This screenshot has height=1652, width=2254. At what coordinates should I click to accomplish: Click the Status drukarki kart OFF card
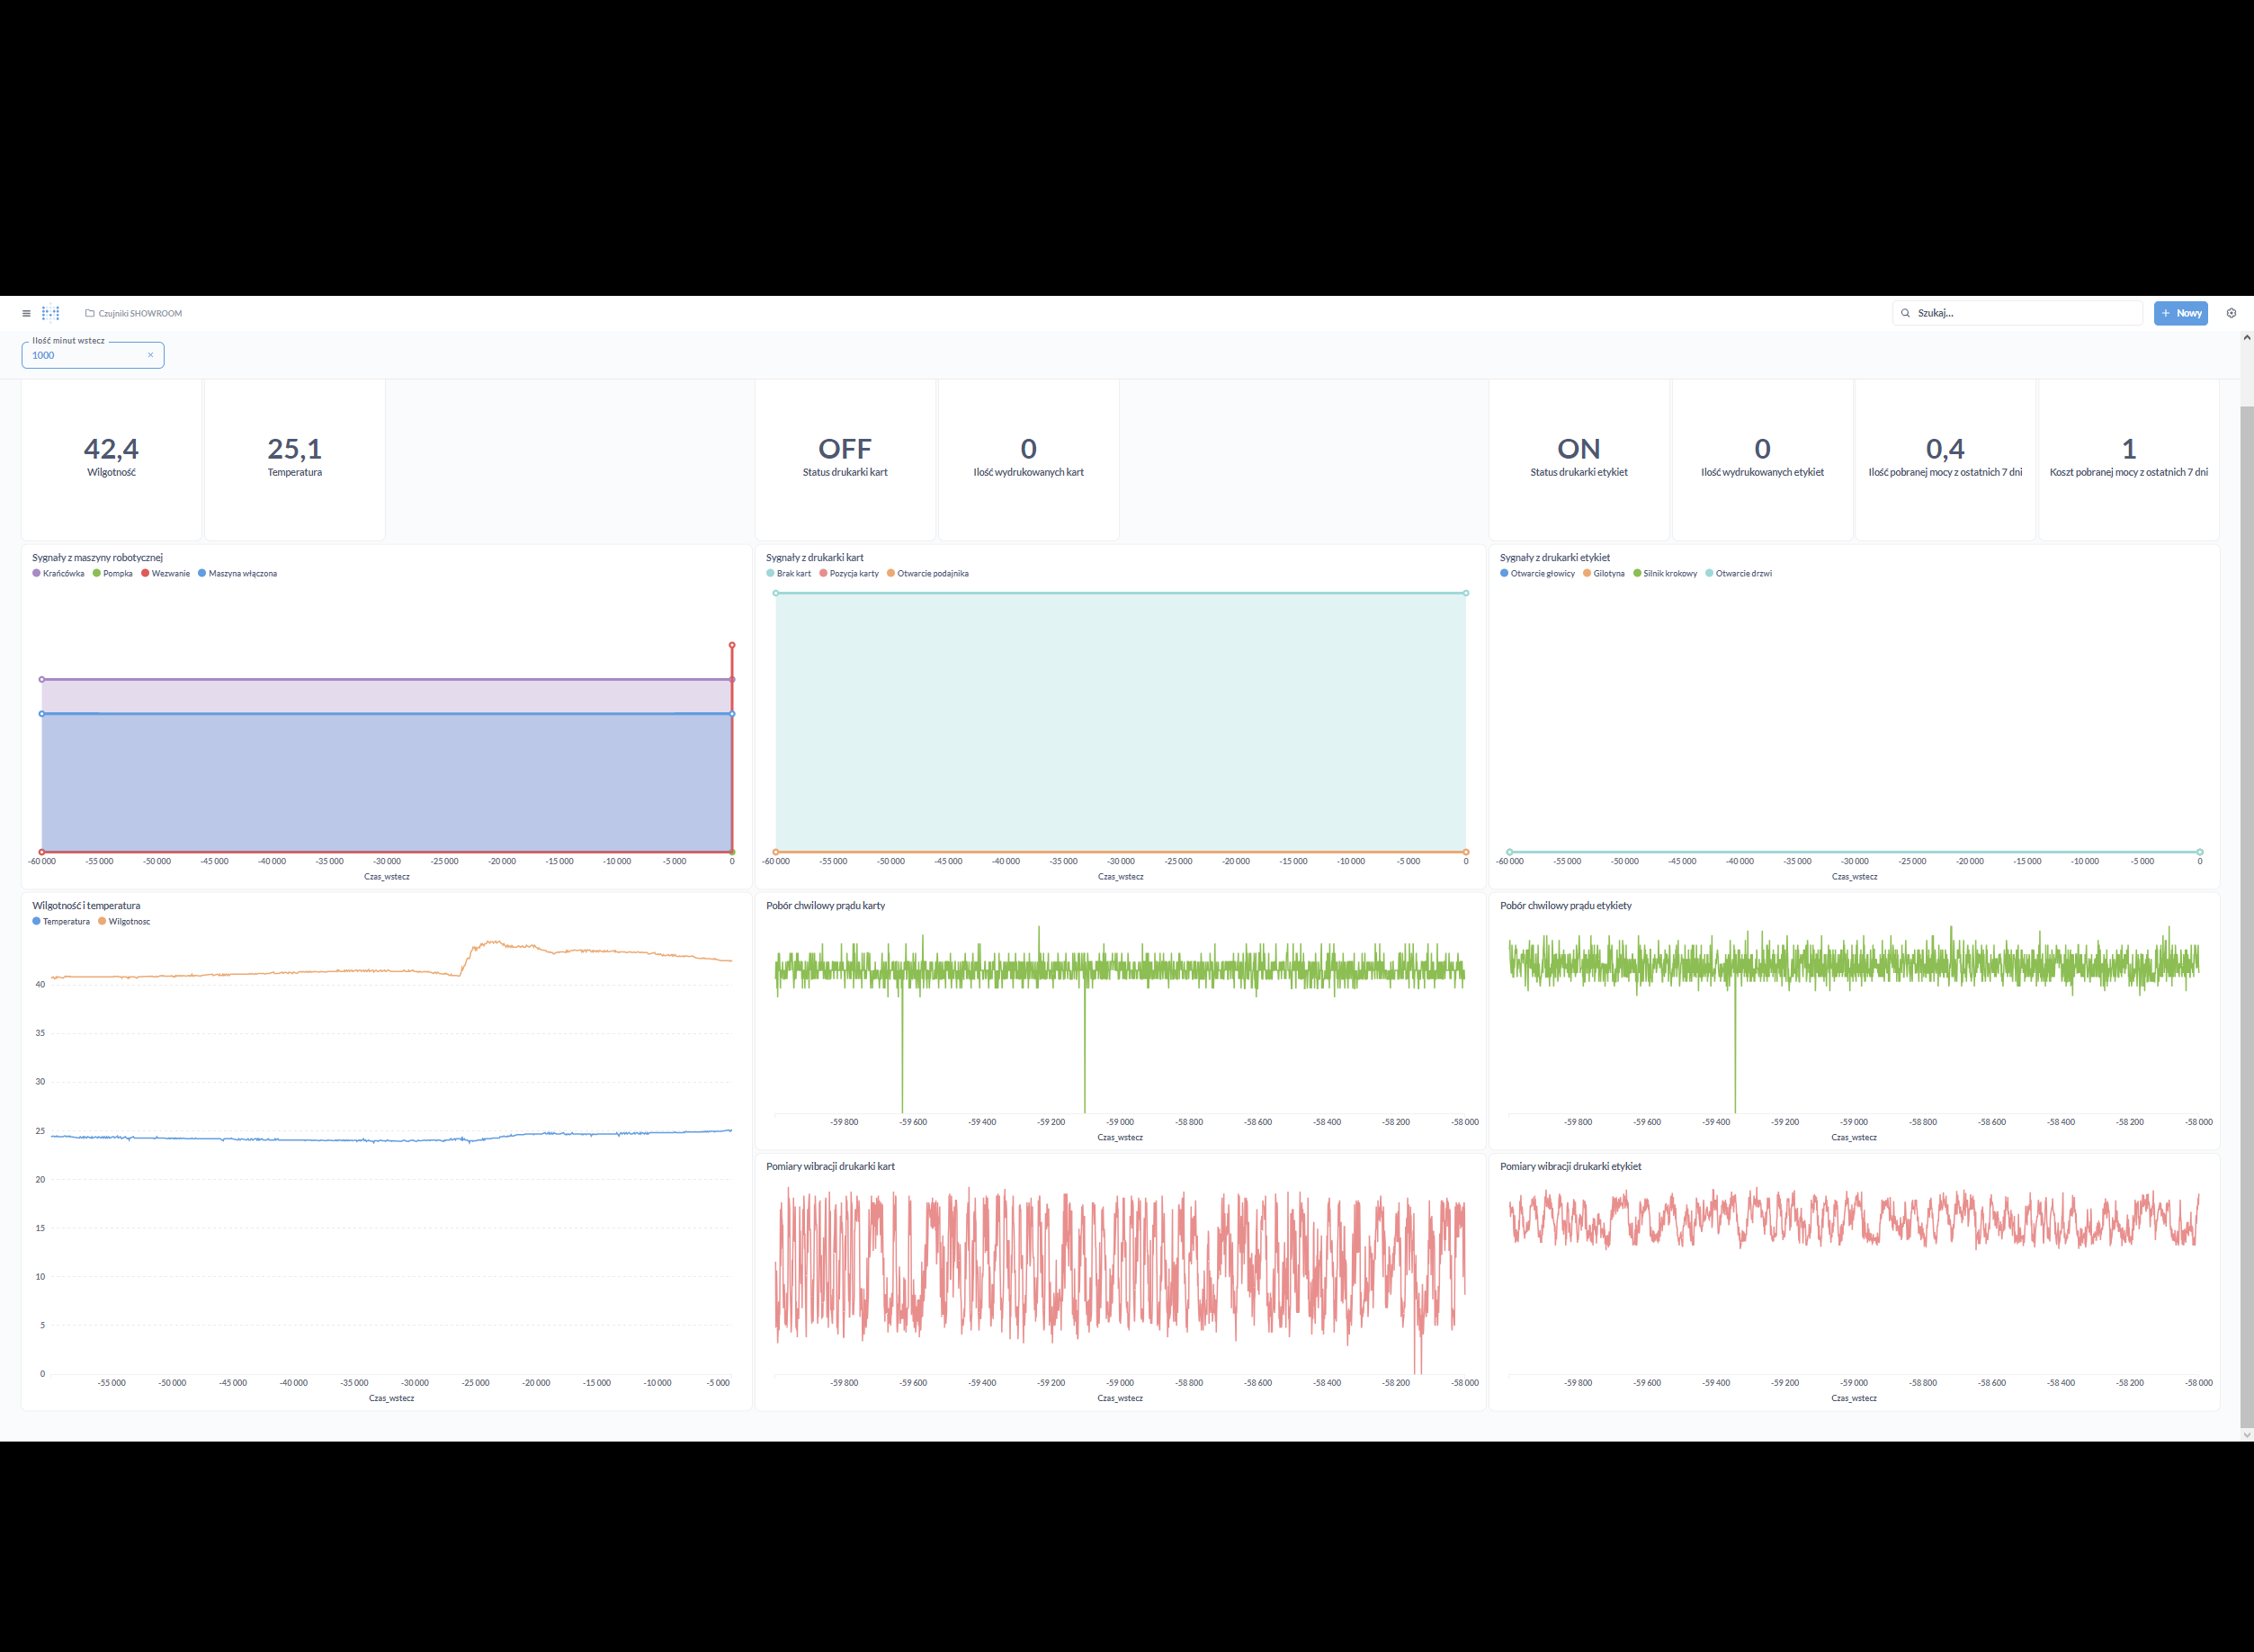pyautogui.click(x=845, y=460)
